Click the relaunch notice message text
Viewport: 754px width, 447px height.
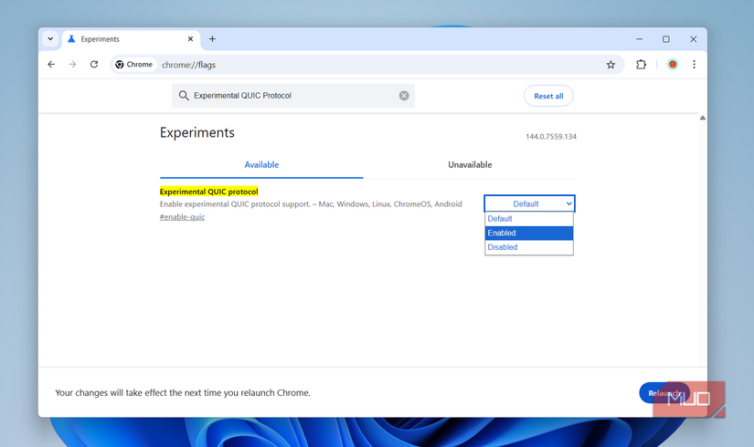(183, 393)
